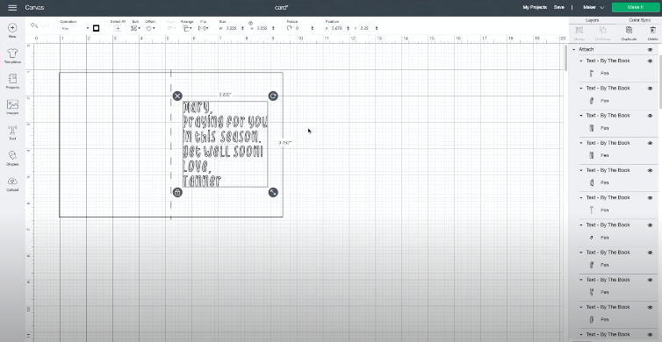662x342 pixels.
Task: Hide the Attach group with eye icon
Action: click(x=651, y=50)
